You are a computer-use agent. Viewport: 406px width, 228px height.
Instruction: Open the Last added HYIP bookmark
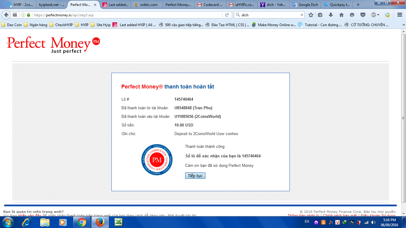[x=134, y=25]
